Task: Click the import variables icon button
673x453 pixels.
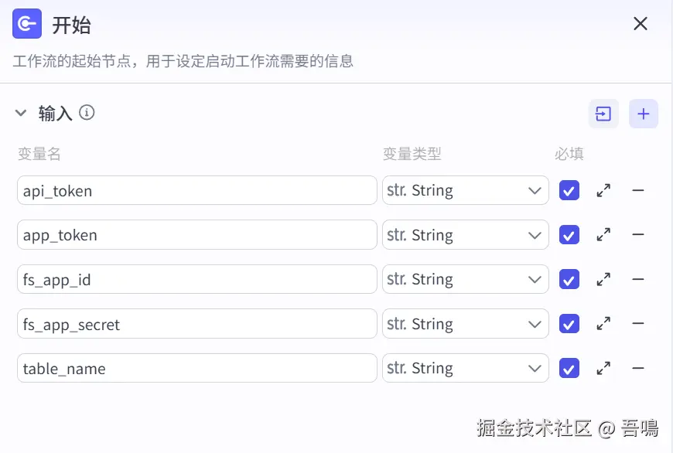Action: click(603, 114)
